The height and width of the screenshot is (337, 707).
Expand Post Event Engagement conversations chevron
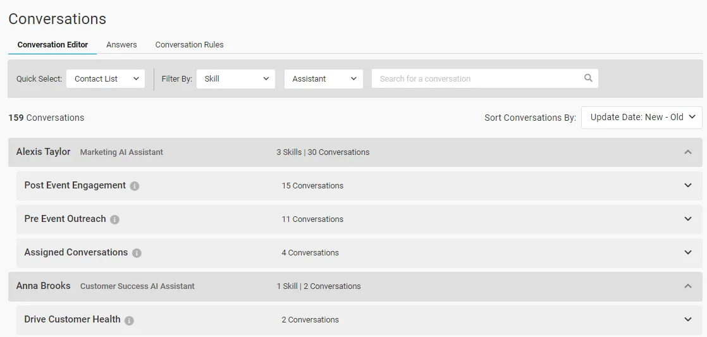point(687,185)
